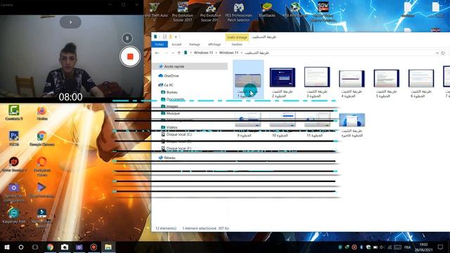Image resolution: width=450 pixels, height=253 pixels.
Task: Go up one folder level arrow
Action: click(179, 53)
